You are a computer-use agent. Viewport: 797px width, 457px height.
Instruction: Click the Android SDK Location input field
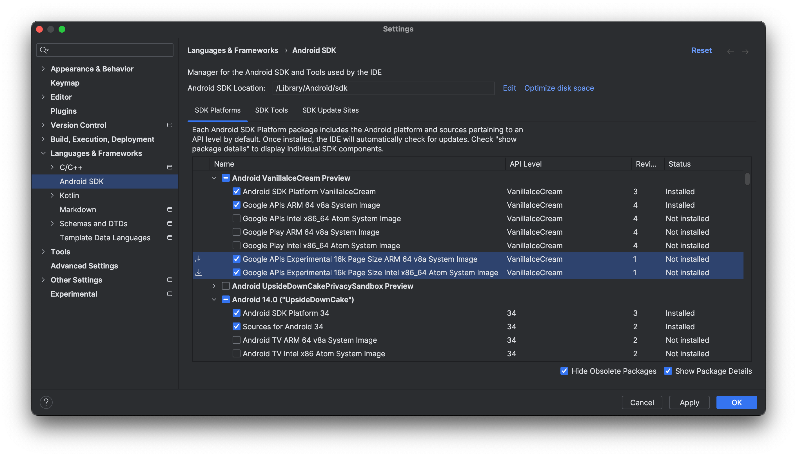[383, 88]
